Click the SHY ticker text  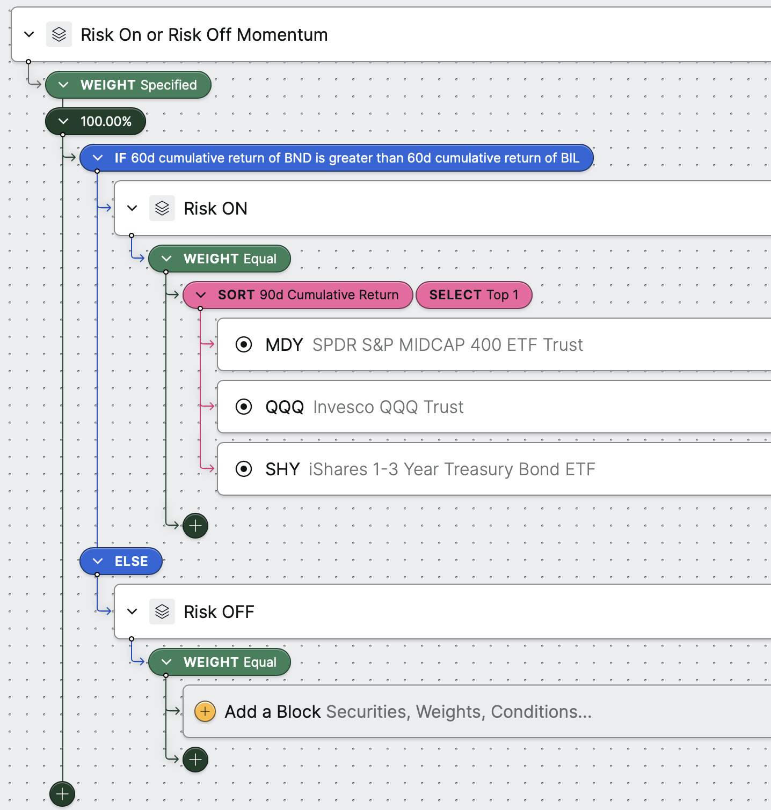pos(282,469)
